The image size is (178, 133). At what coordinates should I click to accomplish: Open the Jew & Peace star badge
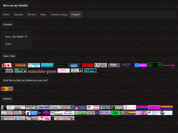click(142, 113)
